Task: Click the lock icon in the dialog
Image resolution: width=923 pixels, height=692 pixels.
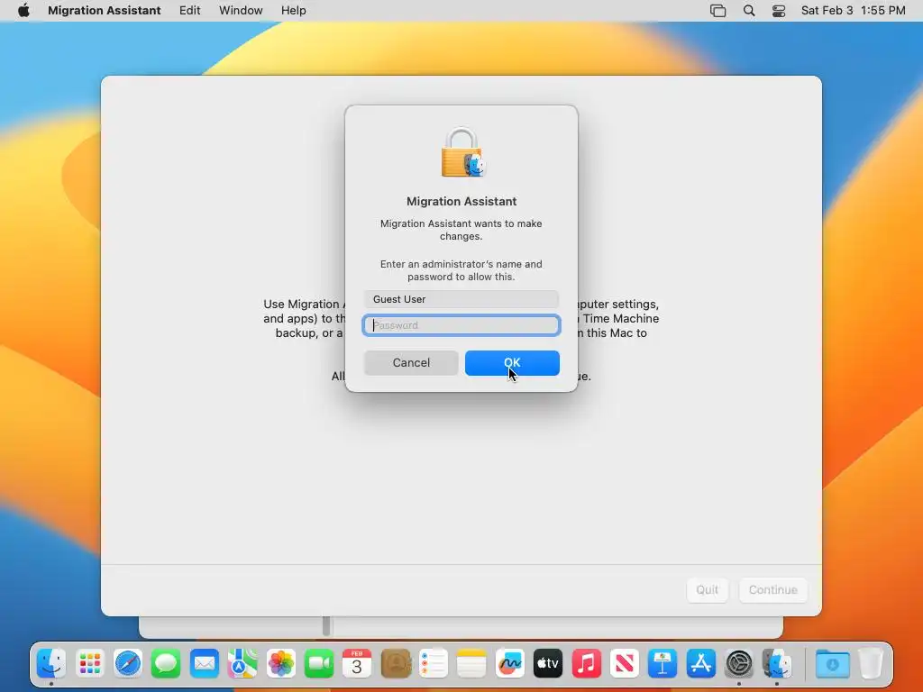Action: click(462, 152)
